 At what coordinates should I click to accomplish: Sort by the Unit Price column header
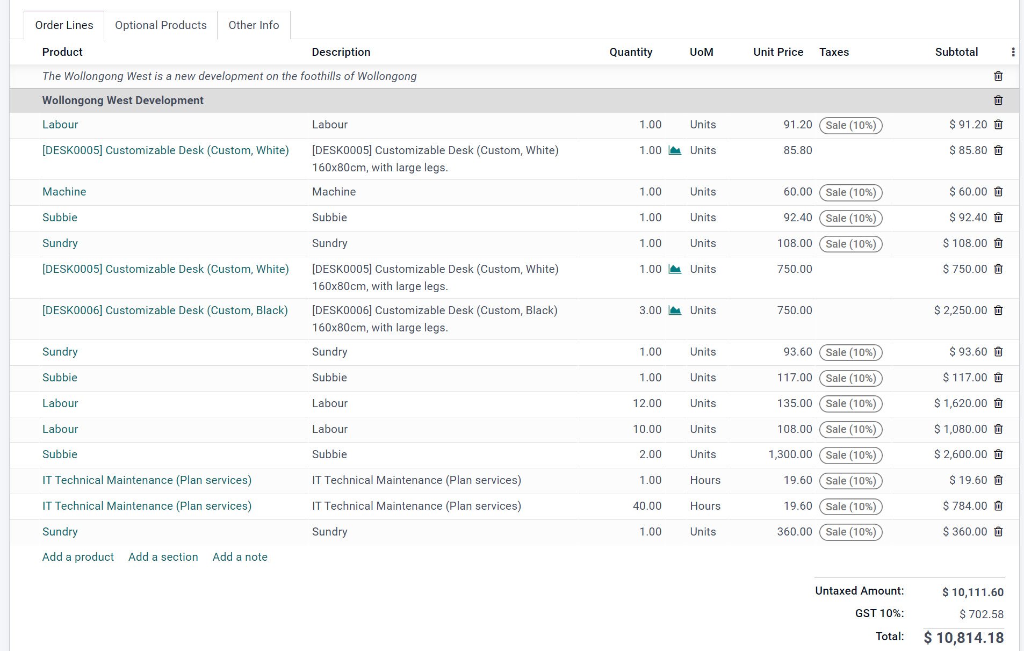[x=778, y=52]
